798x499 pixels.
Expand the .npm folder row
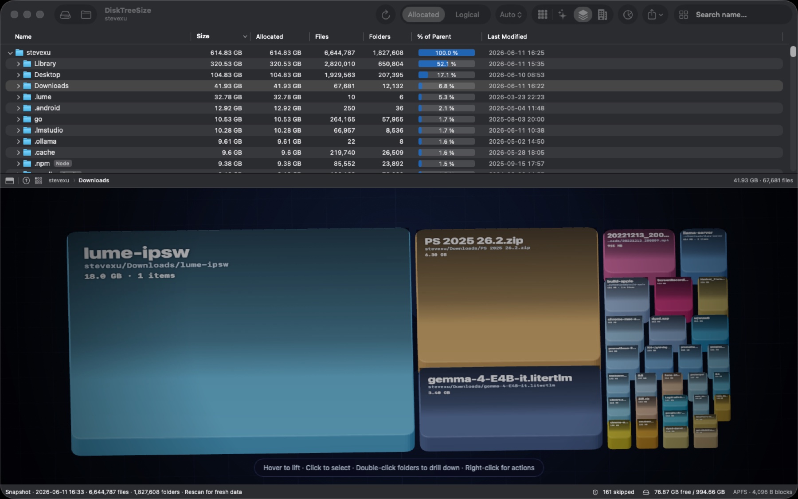(x=18, y=164)
